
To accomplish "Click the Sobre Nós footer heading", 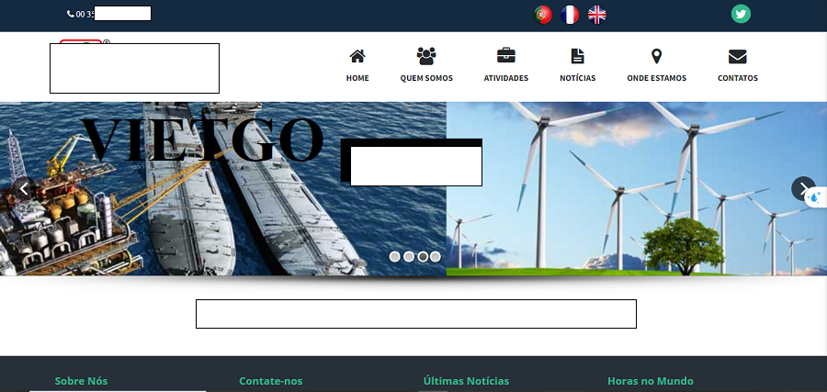I will 81,381.
